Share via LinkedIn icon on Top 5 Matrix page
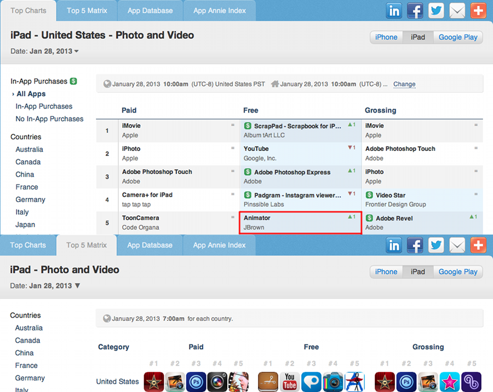Image resolution: width=493 pixels, height=392 pixels. click(x=394, y=245)
